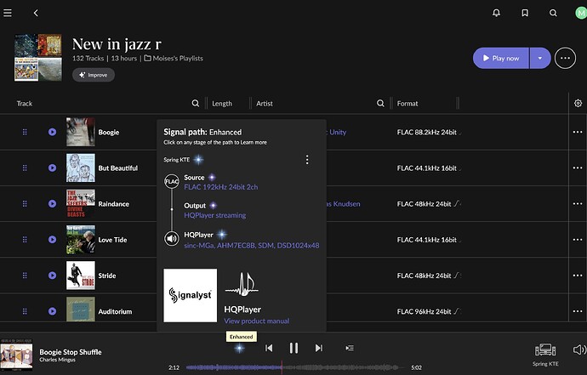Open HQPlayer streaming output link
587x375 pixels.
(x=215, y=215)
